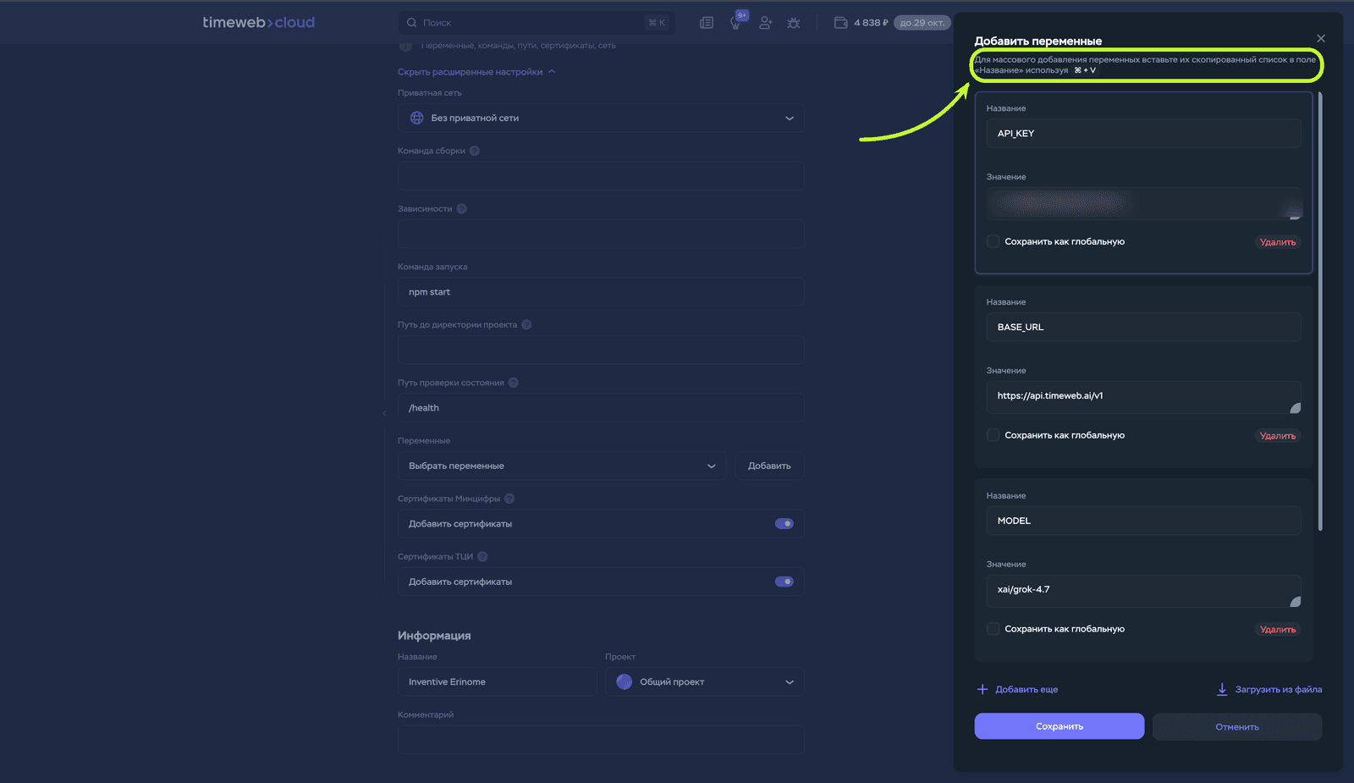This screenshot has height=783, width=1354.
Task: Delete the MODEL variable
Action: click(1278, 630)
